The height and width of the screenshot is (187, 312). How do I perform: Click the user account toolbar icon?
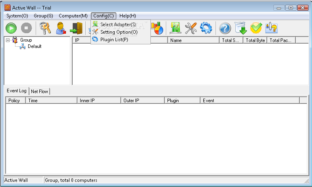tap(61, 28)
